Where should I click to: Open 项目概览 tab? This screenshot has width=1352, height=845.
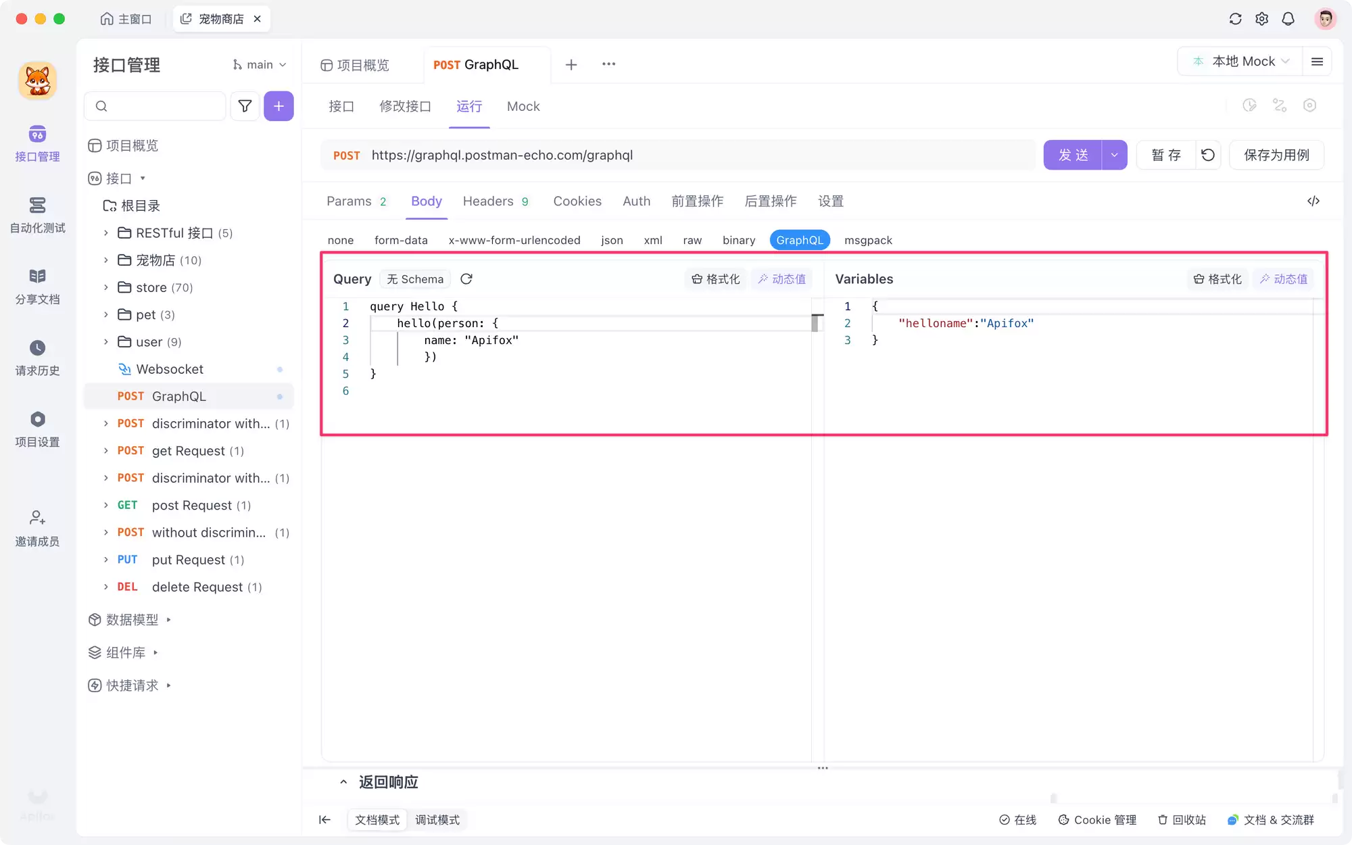point(356,65)
